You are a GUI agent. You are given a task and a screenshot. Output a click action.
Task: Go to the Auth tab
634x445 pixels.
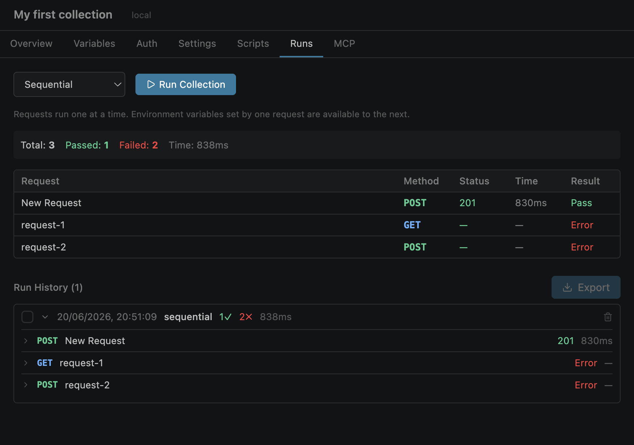[147, 44]
